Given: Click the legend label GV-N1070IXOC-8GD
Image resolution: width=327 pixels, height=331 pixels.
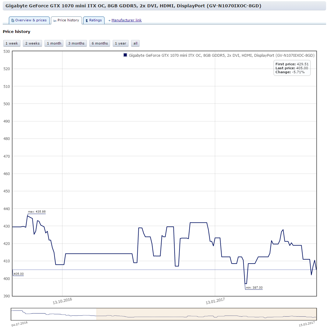Looking at the screenshot, I should point(222,55).
